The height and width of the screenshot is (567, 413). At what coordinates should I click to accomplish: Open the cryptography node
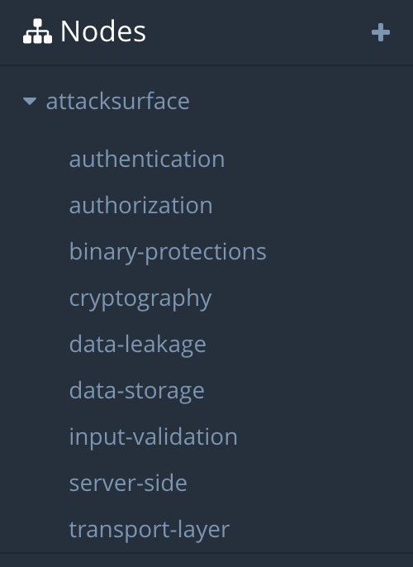tap(140, 298)
